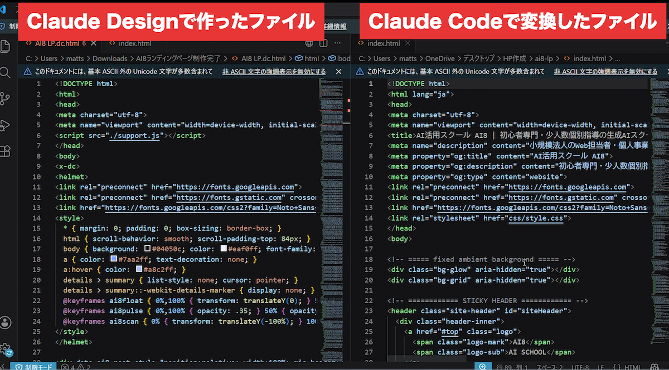Image resolution: width=669 pixels, height=370 pixels.
Task: Open the Extensions view
Action: click(6, 151)
